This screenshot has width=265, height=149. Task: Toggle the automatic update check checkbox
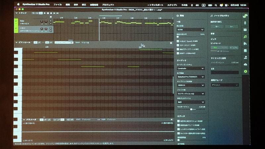click(178, 49)
